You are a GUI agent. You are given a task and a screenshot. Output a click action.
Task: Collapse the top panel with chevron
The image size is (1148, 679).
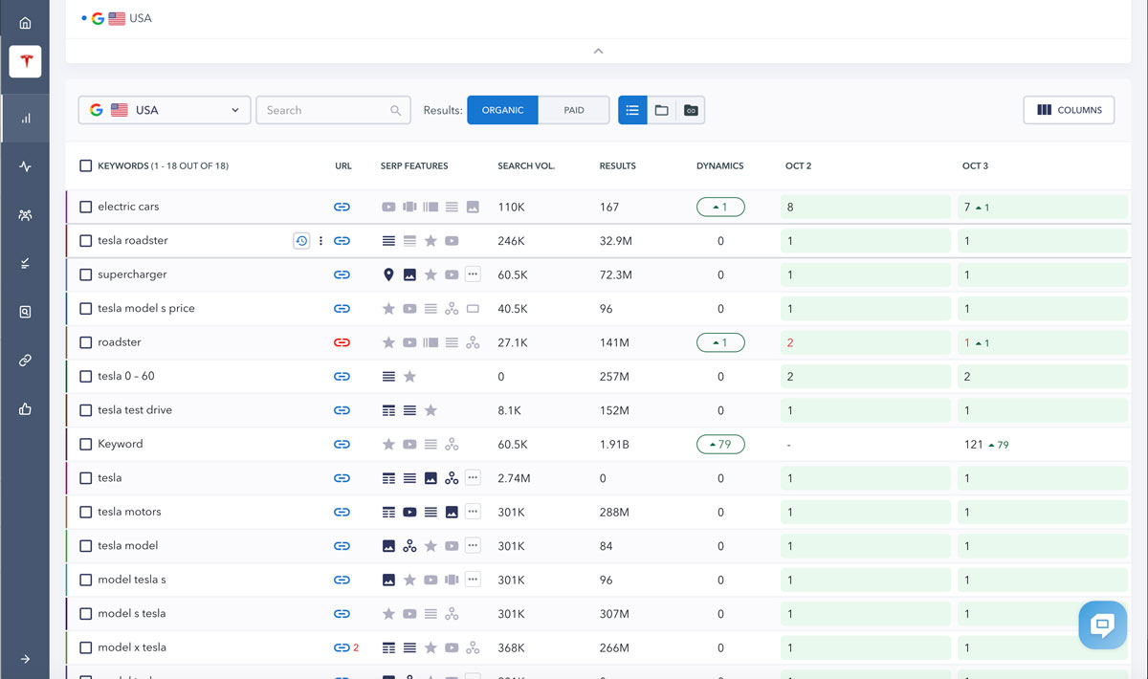tap(598, 51)
